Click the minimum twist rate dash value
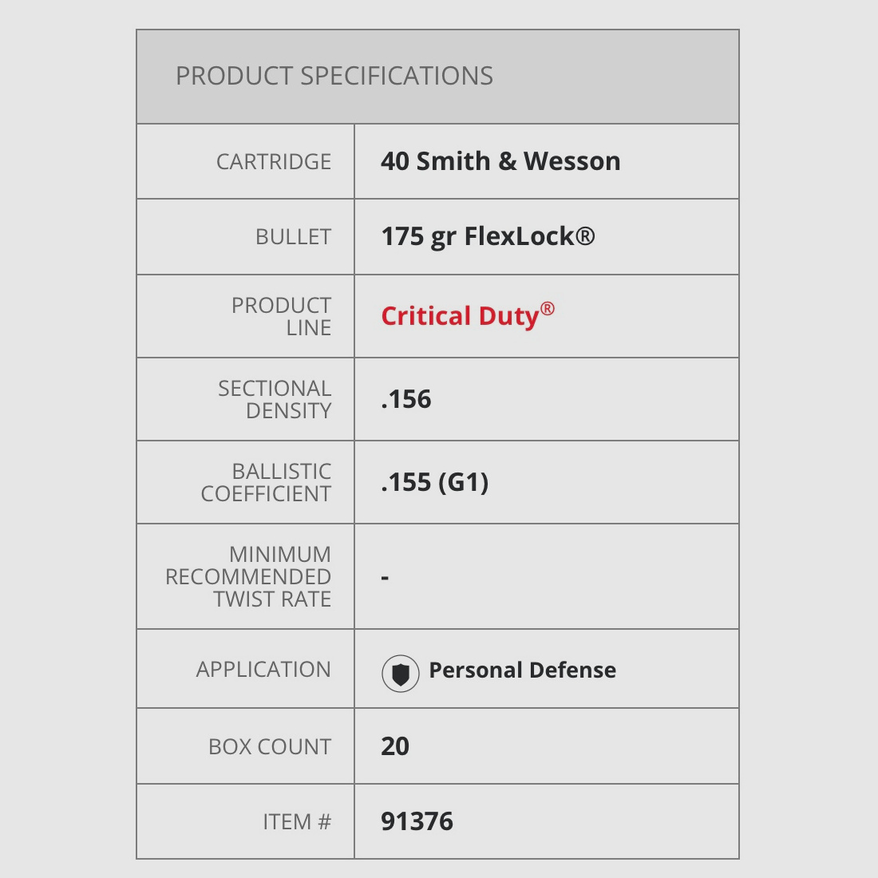 (386, 576)
